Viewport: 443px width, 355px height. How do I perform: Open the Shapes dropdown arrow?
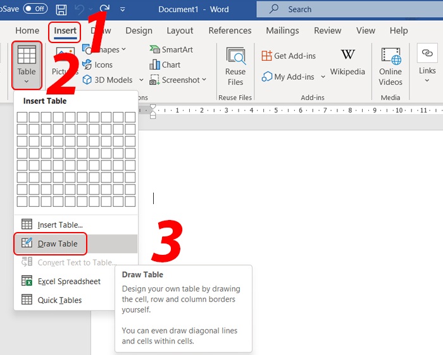123,49
